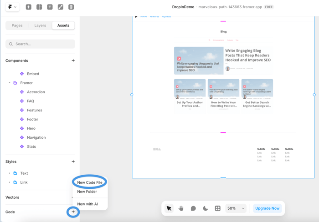Click the Blog heading on canvas

click(223, 32)
